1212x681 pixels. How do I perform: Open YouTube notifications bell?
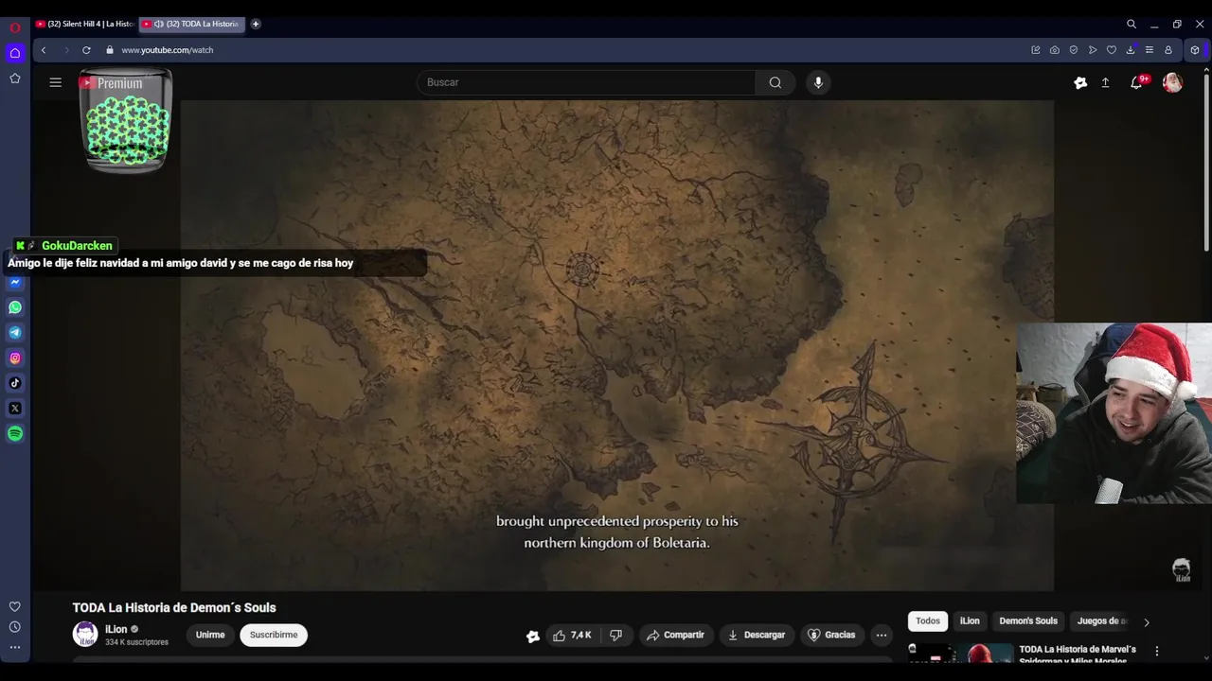click(1136, 83)
